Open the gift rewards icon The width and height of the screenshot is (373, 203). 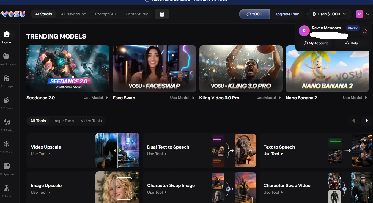coord(162,14)
